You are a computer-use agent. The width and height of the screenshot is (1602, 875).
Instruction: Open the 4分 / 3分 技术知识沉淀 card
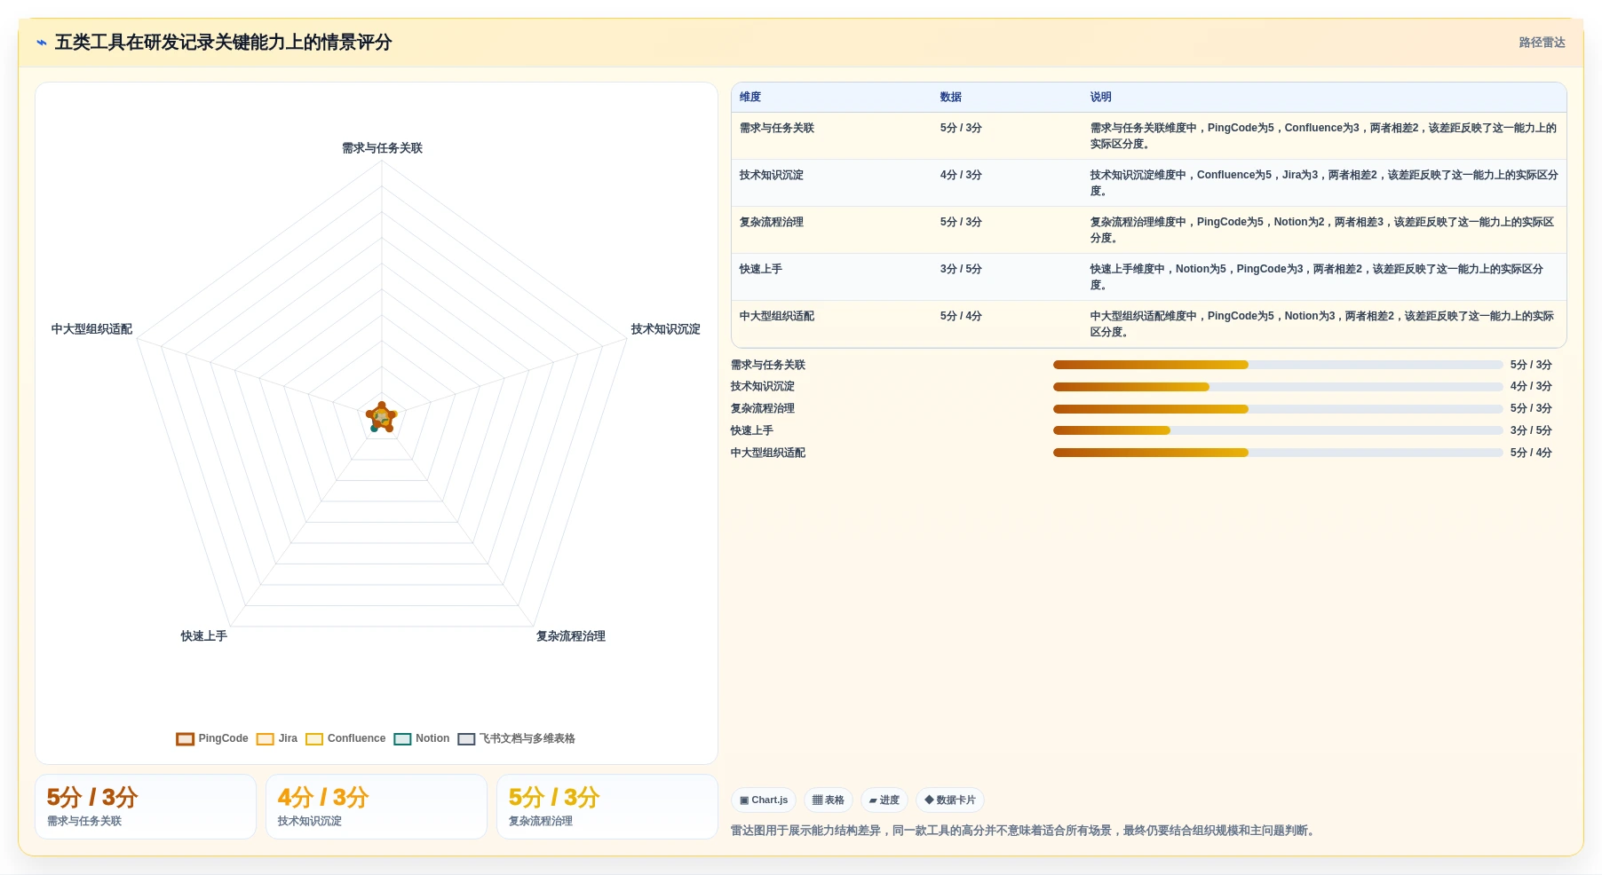point(377,807)
